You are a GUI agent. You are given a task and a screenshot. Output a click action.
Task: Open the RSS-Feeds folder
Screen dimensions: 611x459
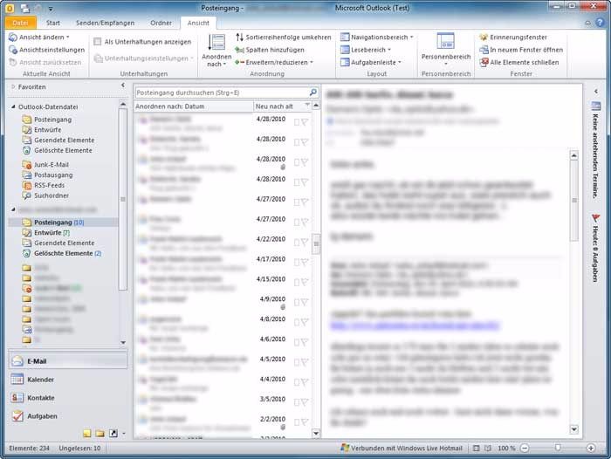(44, 185)
